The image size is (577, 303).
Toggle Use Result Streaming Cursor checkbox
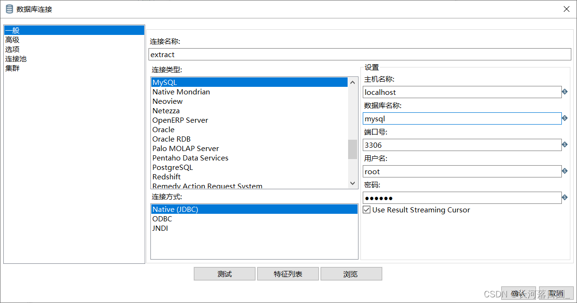click(x=366, y=210)
